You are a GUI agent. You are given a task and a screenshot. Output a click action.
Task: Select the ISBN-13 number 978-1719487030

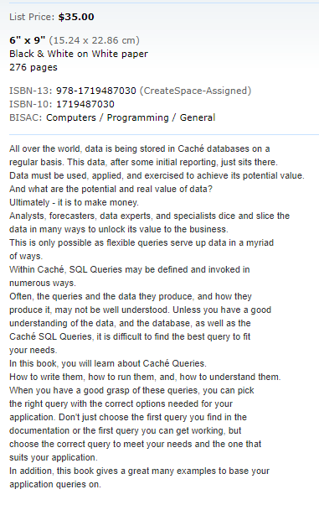pyautogui.click(x=96, y=91)
